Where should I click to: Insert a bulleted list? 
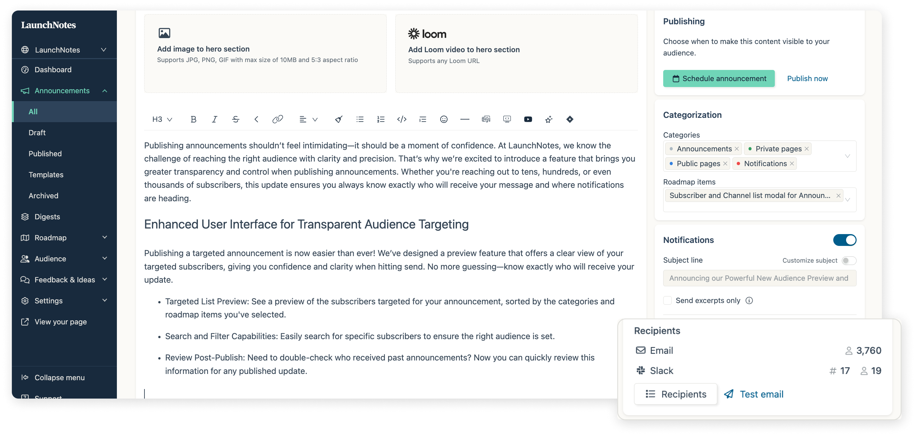click(360, 119)
